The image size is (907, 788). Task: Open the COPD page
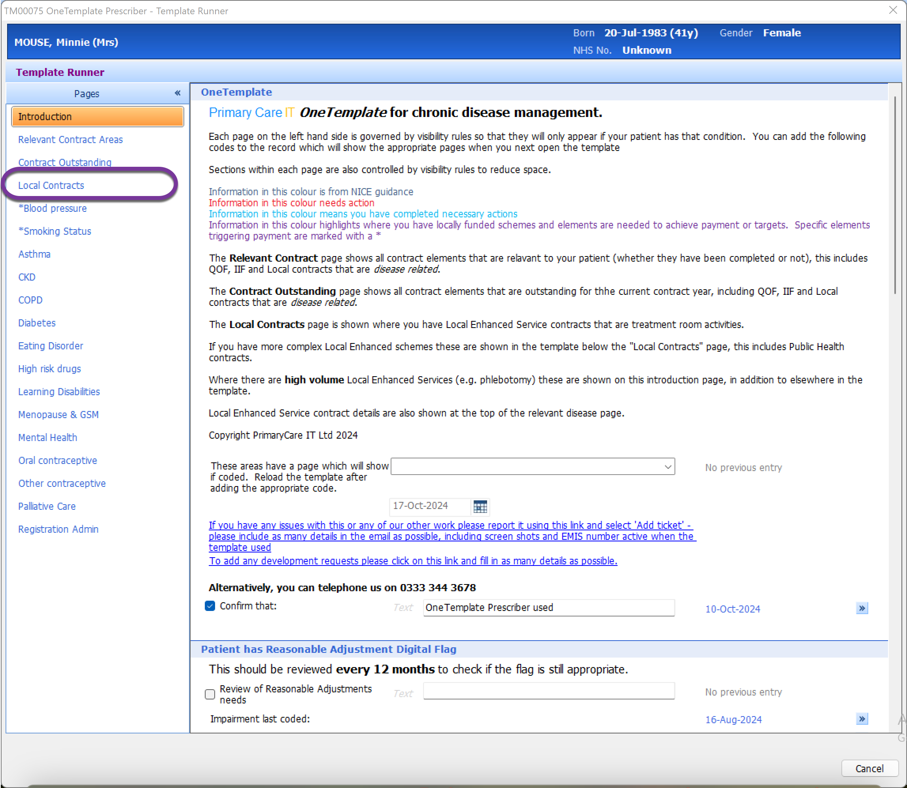30,300
